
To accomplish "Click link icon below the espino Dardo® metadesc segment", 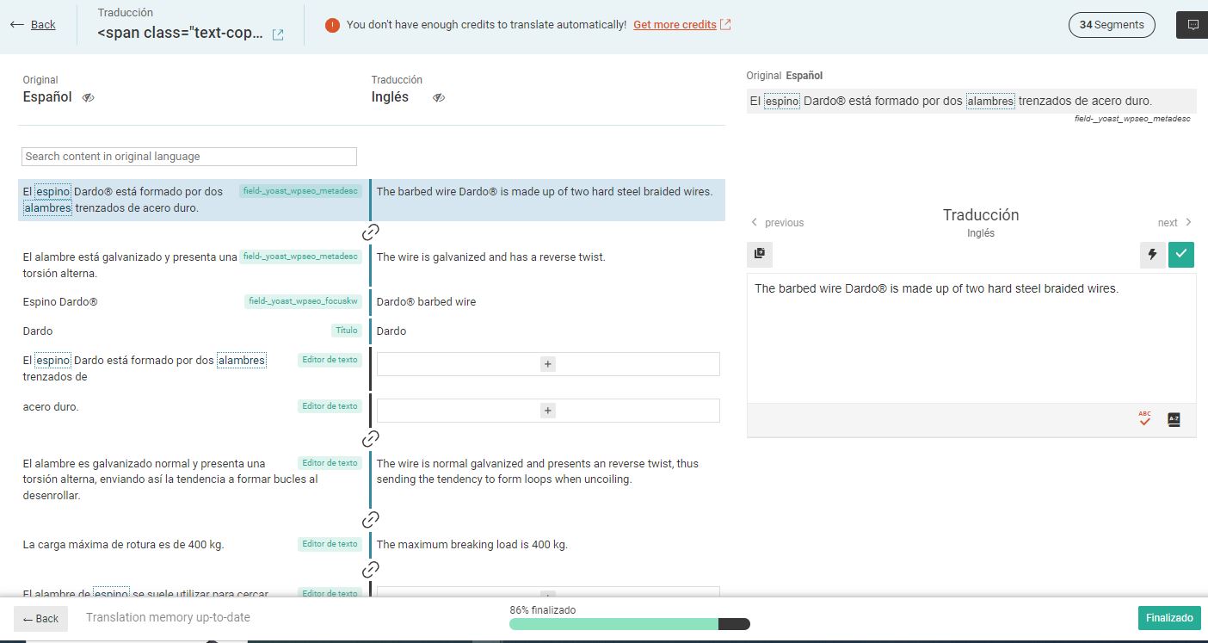I will 371,232.
